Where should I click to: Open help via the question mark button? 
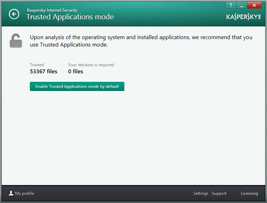231,5
